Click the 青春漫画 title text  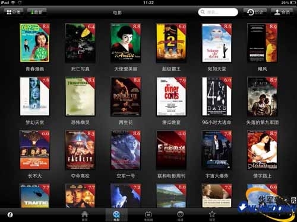pyautogui.click(x=35, y=69)
